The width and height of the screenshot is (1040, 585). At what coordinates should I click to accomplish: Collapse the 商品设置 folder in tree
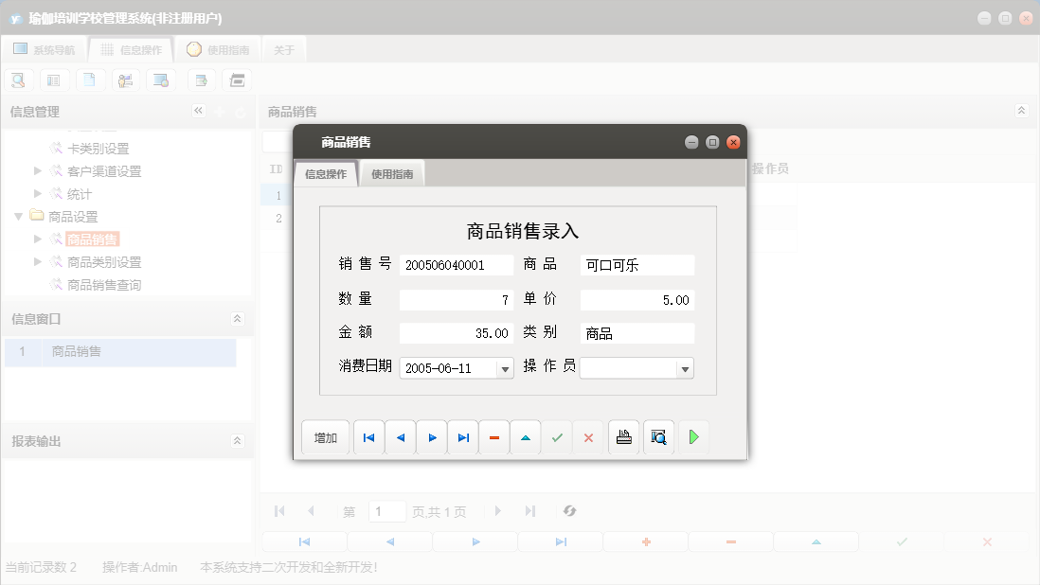coord(17,216)
